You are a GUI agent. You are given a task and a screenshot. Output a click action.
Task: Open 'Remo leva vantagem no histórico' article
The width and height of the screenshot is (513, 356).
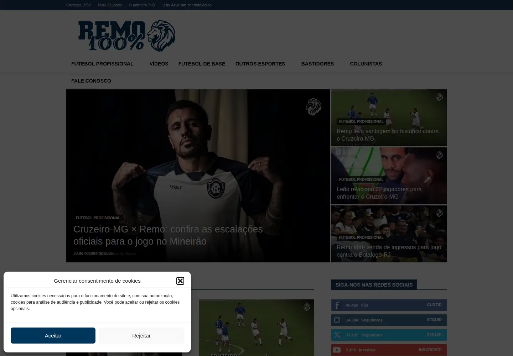(388, 135)
